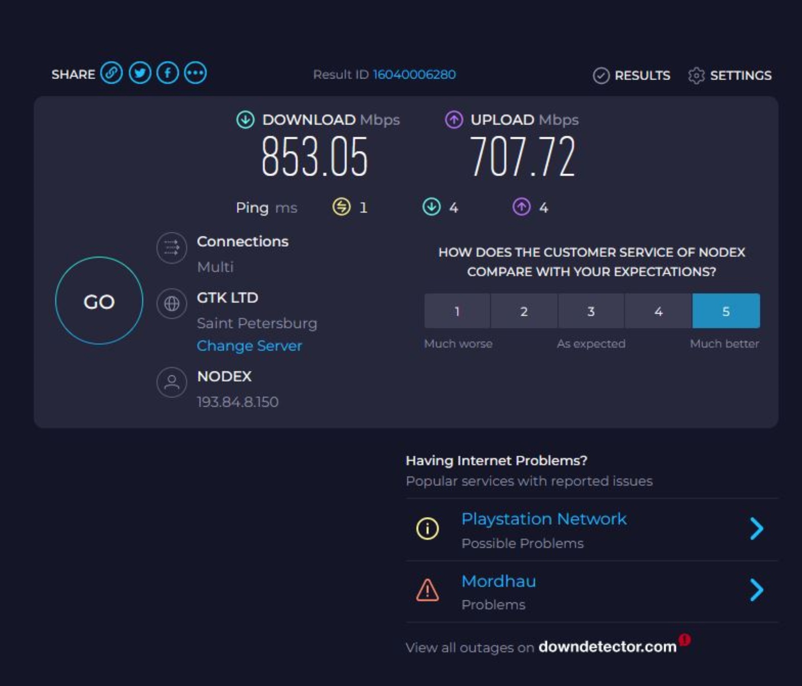Viewport: 802px width, 686px height.
Task: Rate customer service 2
Action: point(524,311)
